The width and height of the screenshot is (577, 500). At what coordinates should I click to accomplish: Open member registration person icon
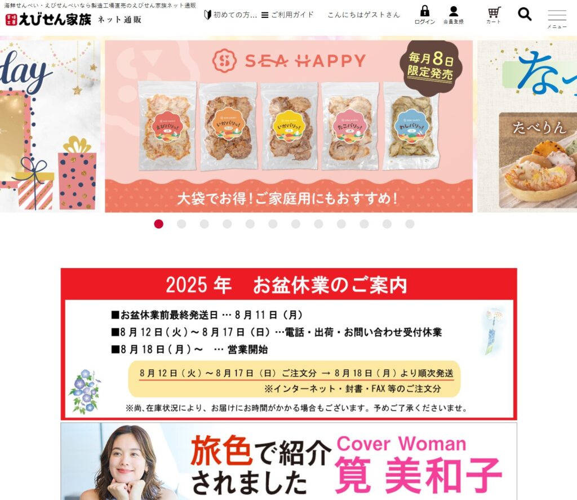[454, 11]
